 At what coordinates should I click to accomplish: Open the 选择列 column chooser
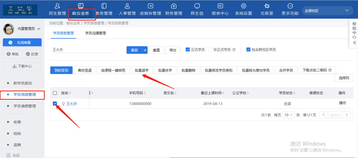tap(344, 78)
